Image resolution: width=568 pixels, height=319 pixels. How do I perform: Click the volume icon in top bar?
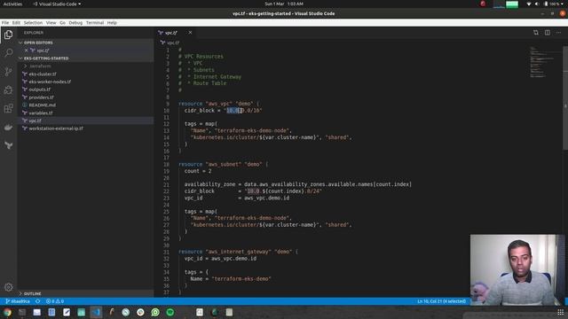pos(537,4)
